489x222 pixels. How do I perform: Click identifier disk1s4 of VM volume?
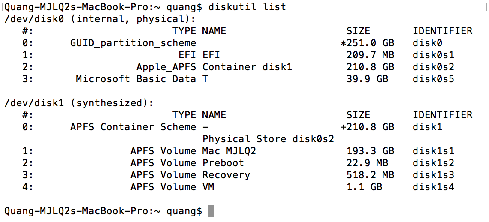click(433, 187)
